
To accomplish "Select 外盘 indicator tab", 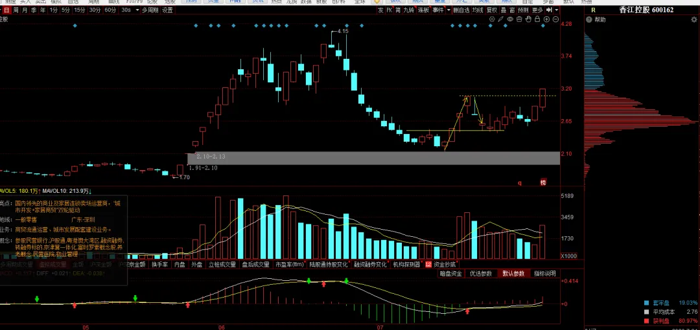I will [x=197, y=265].
